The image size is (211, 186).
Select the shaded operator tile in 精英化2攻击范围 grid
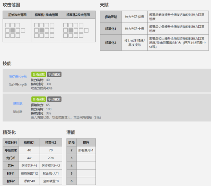point(71,30)
